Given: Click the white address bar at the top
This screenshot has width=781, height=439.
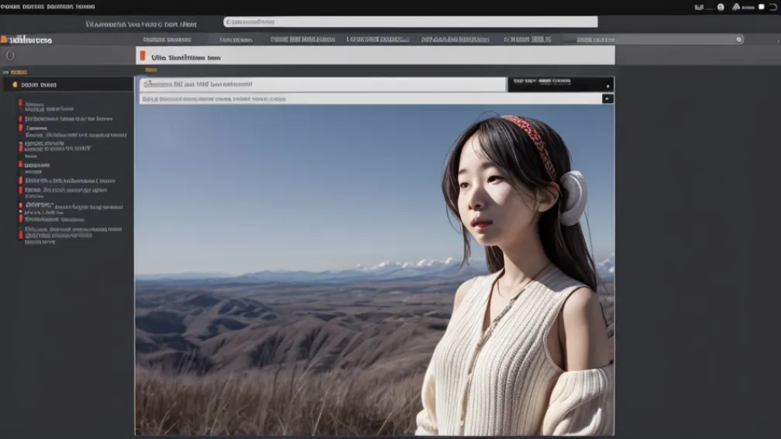Looking at the screenshot, I should [410, 22].
